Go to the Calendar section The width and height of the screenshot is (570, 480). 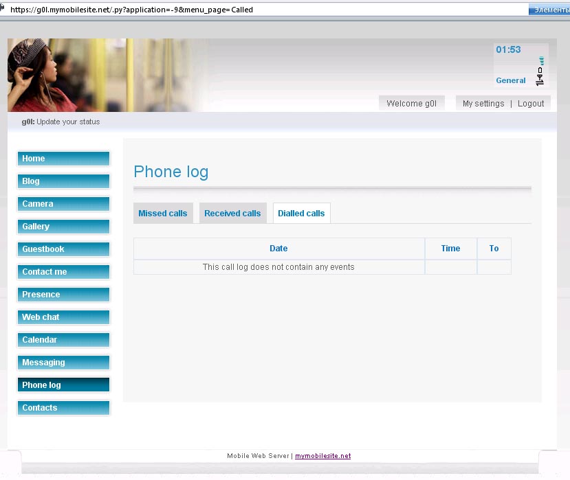pos(63,340)
